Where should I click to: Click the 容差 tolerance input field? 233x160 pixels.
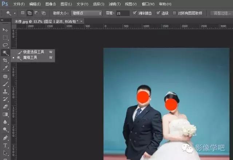(x=123, y=13)
